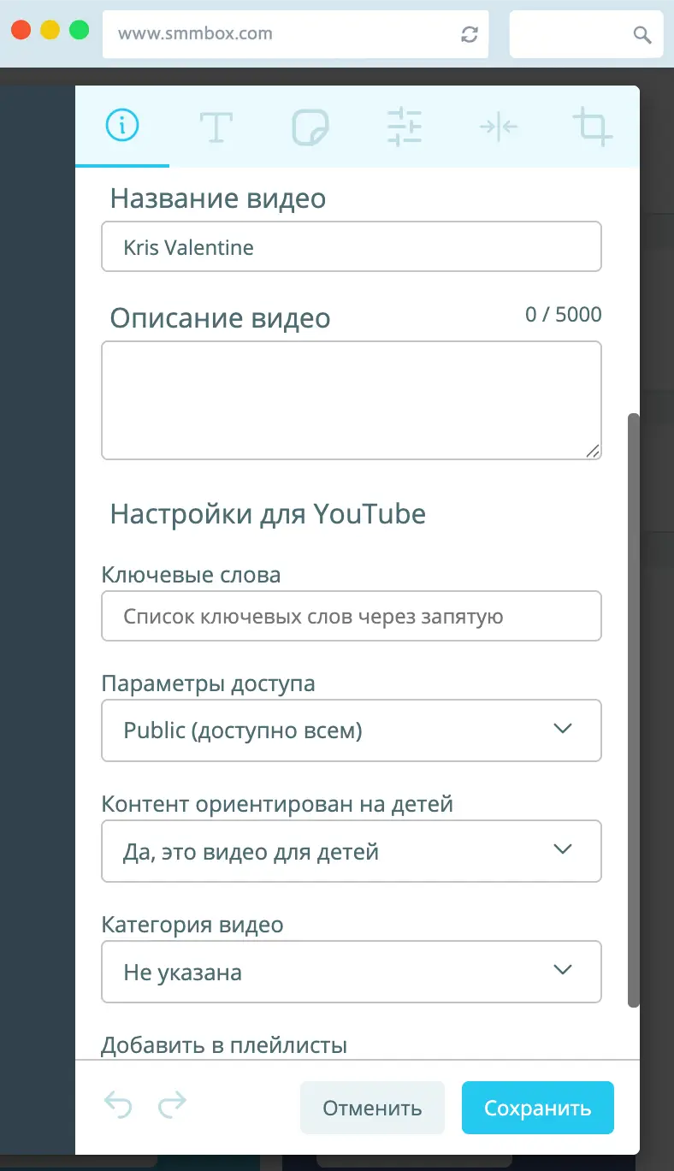Focus the video description text area

click(352, 400)
